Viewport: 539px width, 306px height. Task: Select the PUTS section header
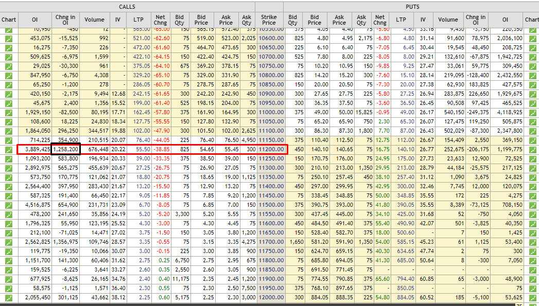(412, 7)
